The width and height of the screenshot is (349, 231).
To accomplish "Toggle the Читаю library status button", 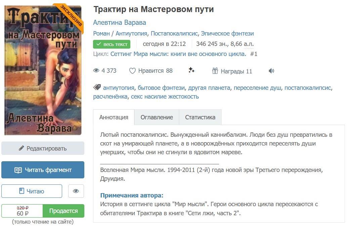I will pos(32,191).
